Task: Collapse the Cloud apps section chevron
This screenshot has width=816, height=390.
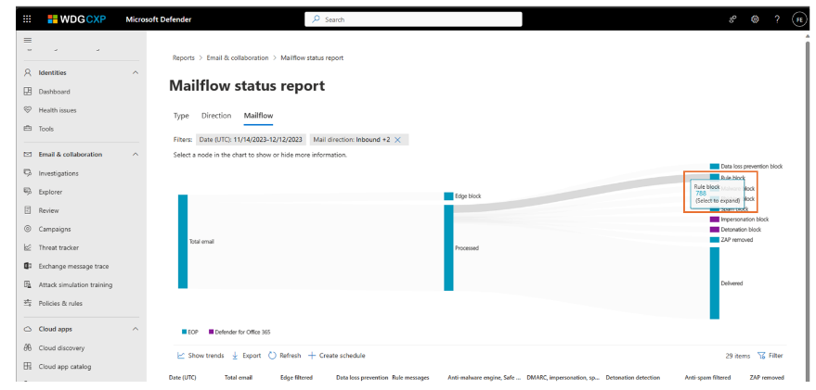Action: [x=136, y=329]
